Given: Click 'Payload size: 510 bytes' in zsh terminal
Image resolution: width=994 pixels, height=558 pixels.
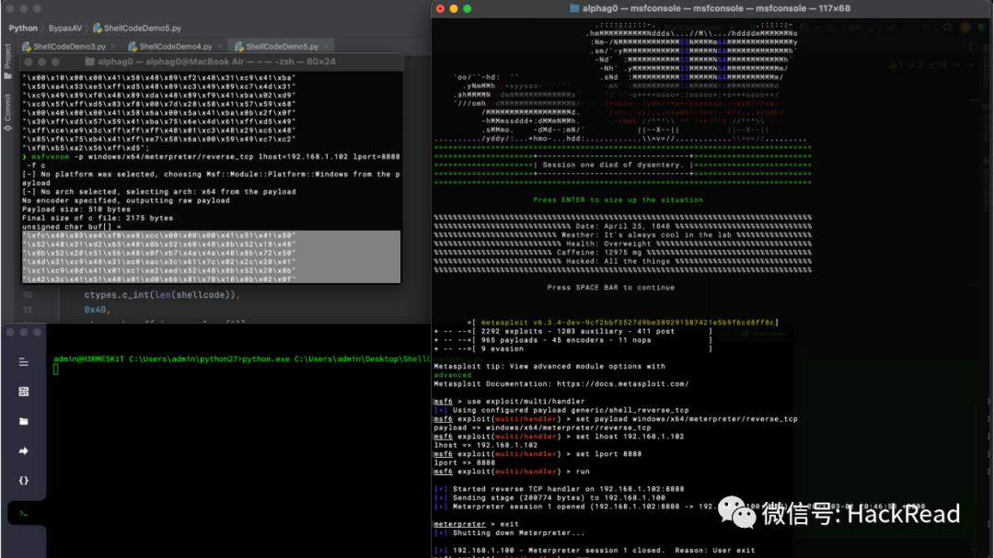Looking at the screenshot, I should pyautogui.click(x=76, y=209).
